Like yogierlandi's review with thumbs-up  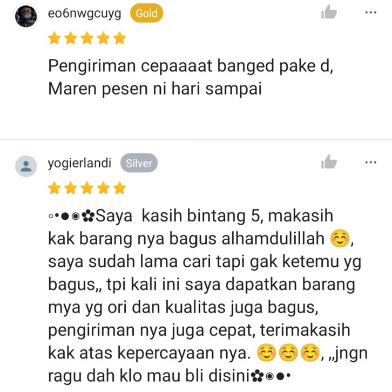pos(329,162)
